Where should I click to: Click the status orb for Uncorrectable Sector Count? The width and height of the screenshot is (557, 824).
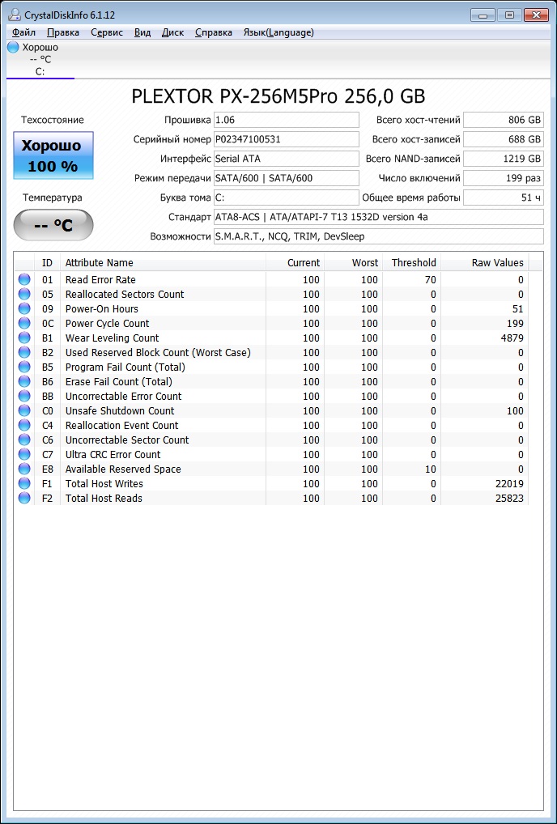24,440
